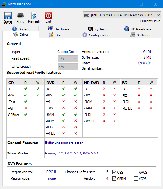
Task: Click the drive icon in the drive selector
Action: click(x=86, y=15)
